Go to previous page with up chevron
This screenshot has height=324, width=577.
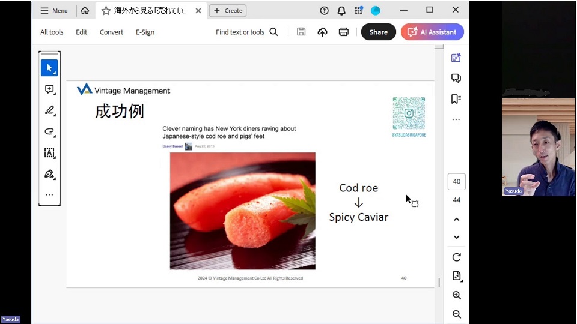(456, 220)
